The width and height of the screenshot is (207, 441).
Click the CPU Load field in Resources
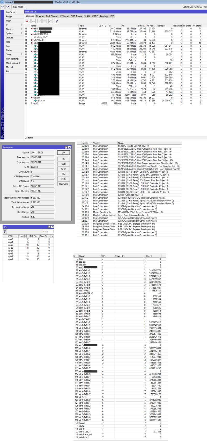(42, 181)
